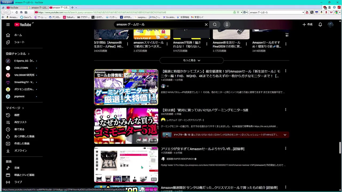Screen dimensions: 342x192
Task: Open the notifications bell
Action: [x=320, y=25]
